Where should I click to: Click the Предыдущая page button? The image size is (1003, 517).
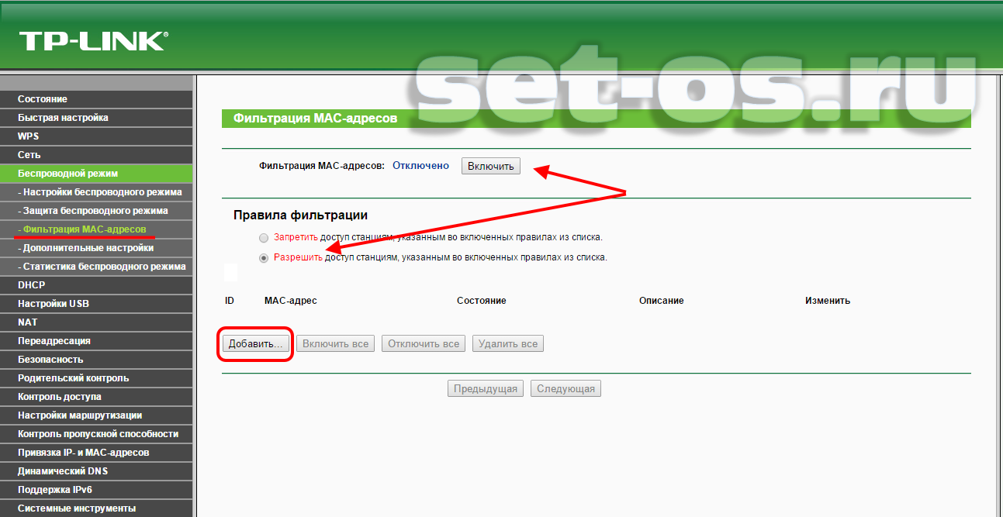coord(486,388)
